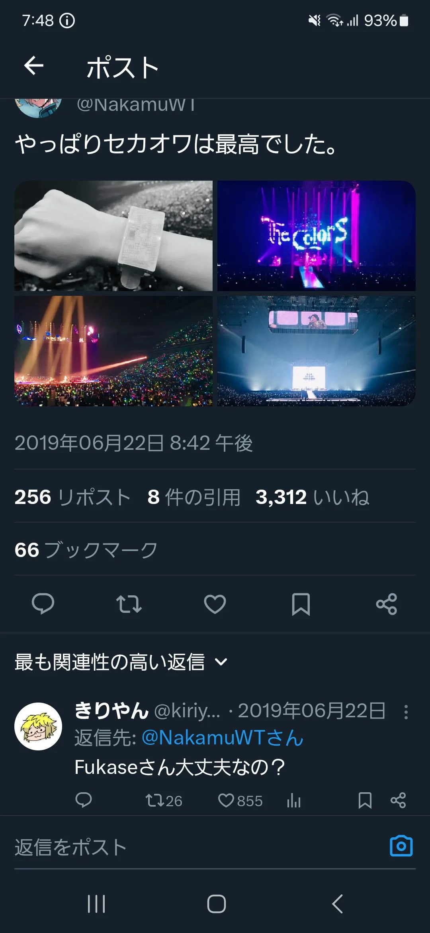View the 256 リポスト list
Screen dimensions: 430x933
72,497
